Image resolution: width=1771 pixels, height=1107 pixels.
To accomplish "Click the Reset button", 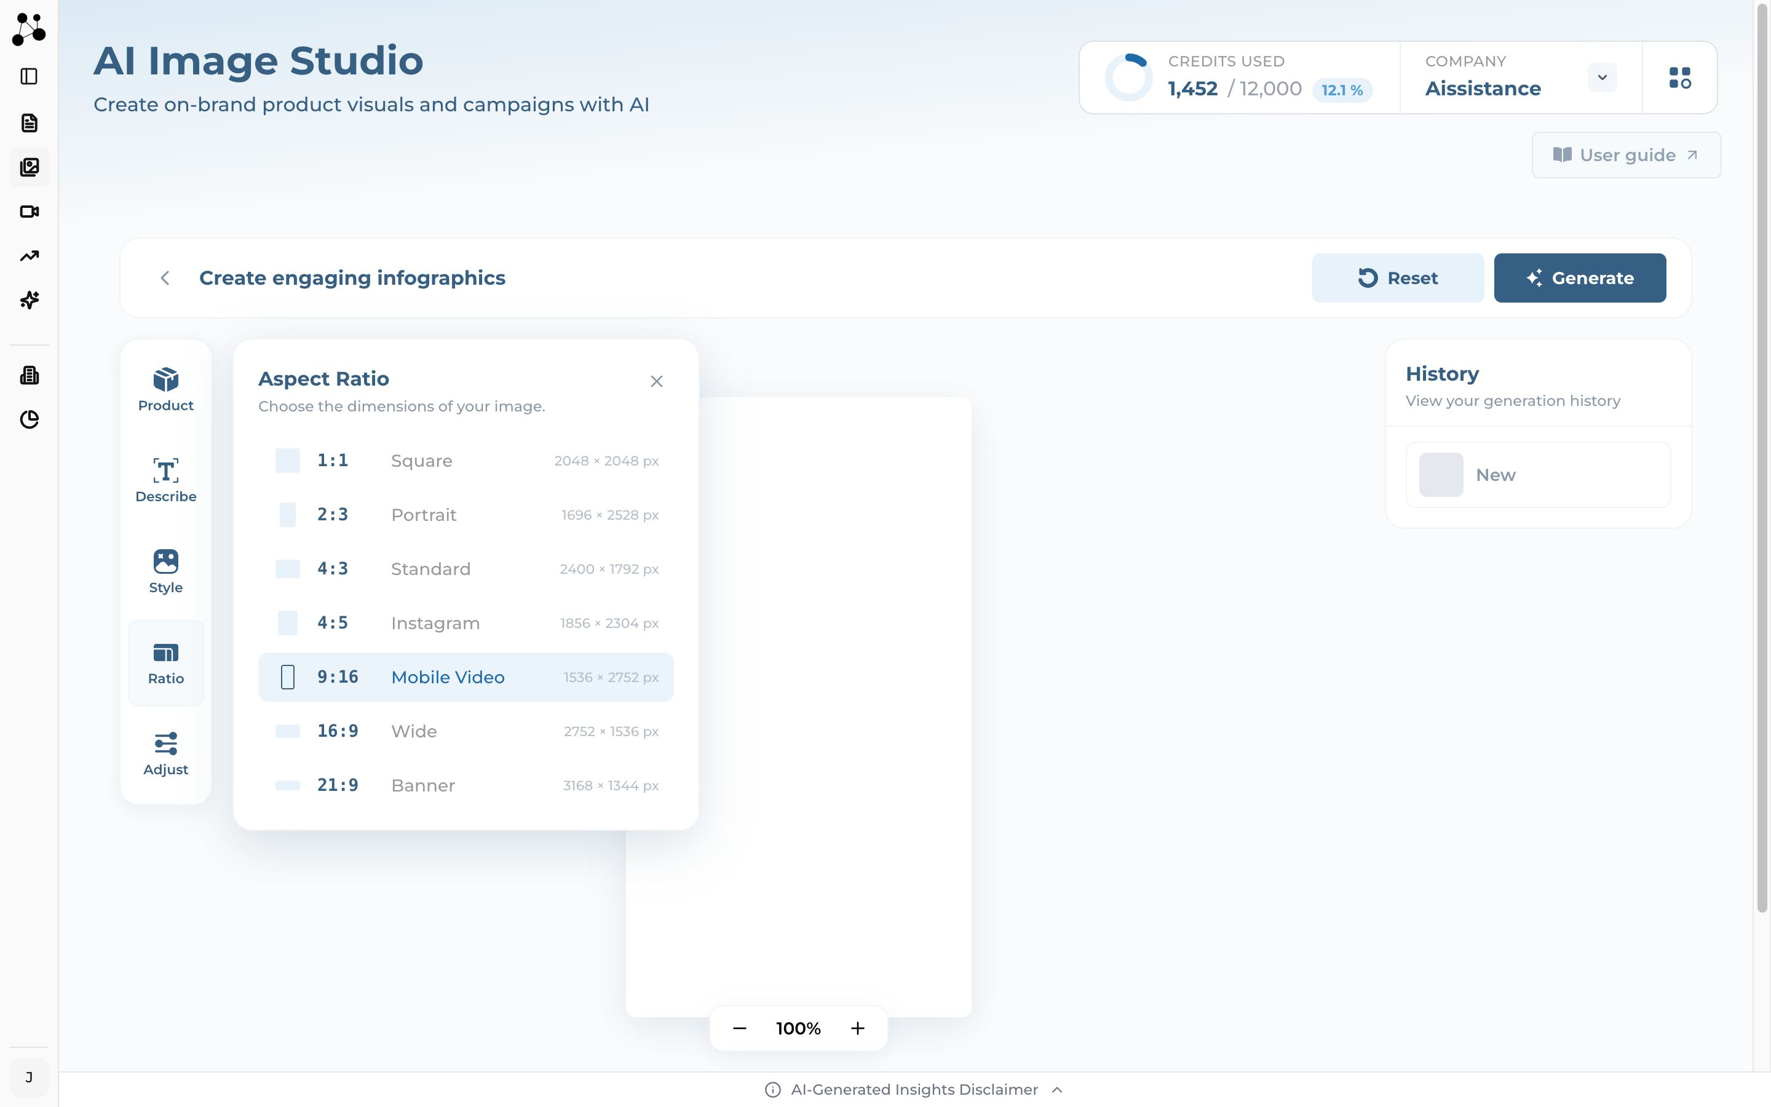I will click(x=1398, y=278).
